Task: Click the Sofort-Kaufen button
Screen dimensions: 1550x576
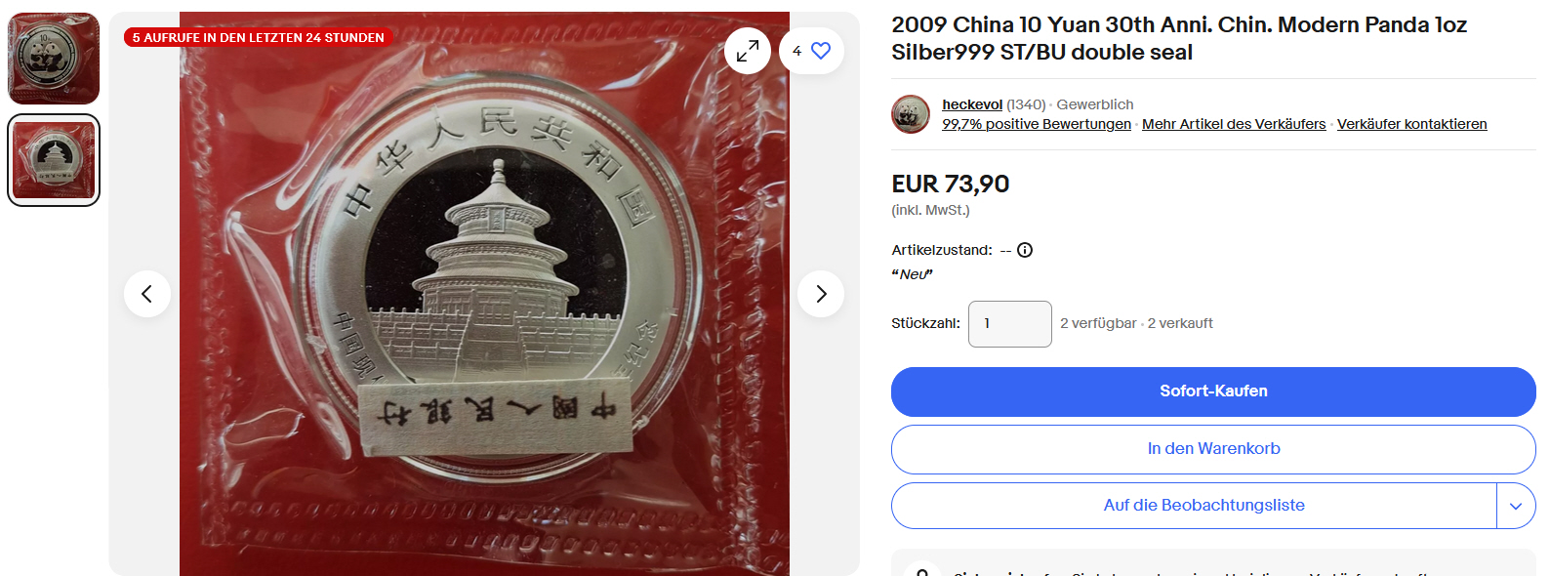Action: [x=1213, y=391]
